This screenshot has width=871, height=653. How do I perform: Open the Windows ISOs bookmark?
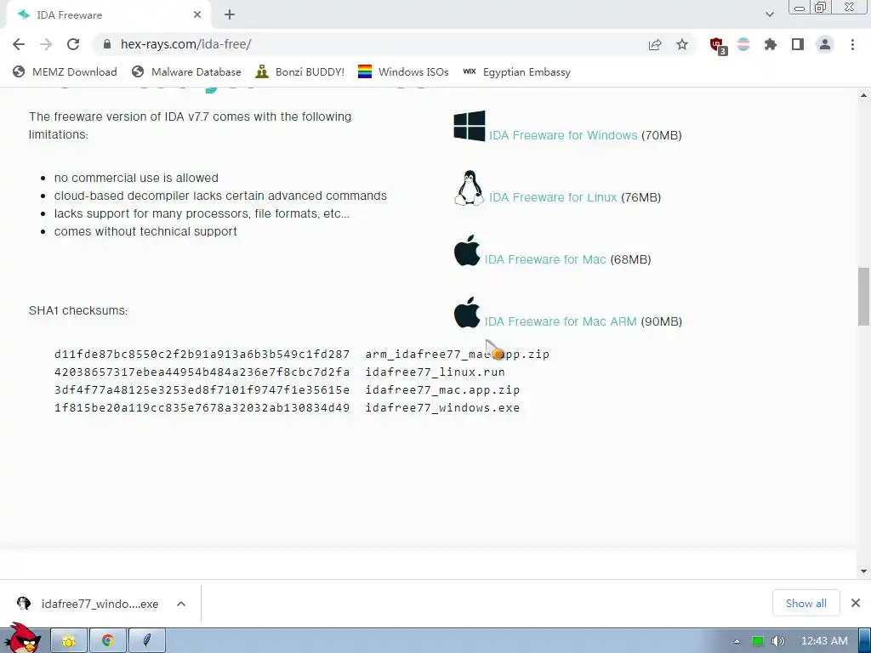(403, 72)
